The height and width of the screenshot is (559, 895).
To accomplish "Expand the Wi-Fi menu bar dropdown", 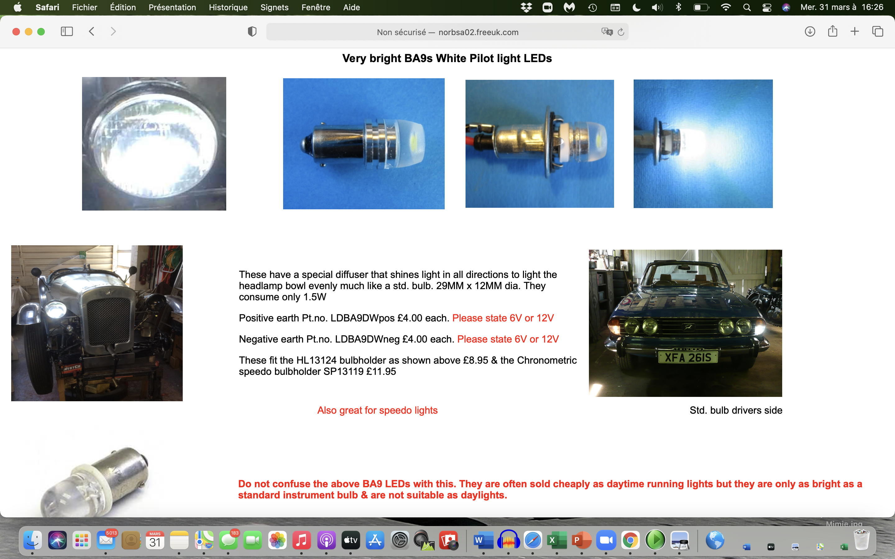I will 726,7.
